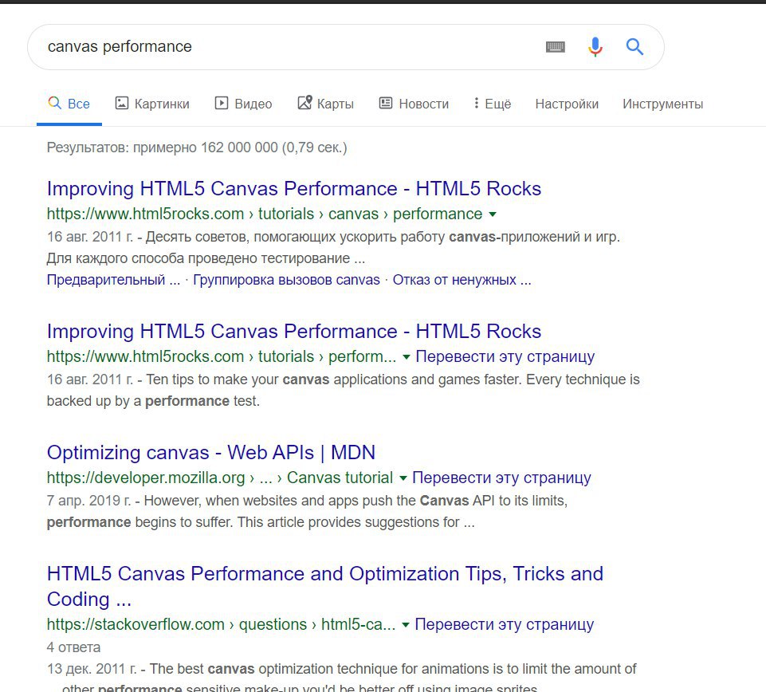766x692 pixels.
Task: Click the 4 ответа text
Action: point(74,647)
